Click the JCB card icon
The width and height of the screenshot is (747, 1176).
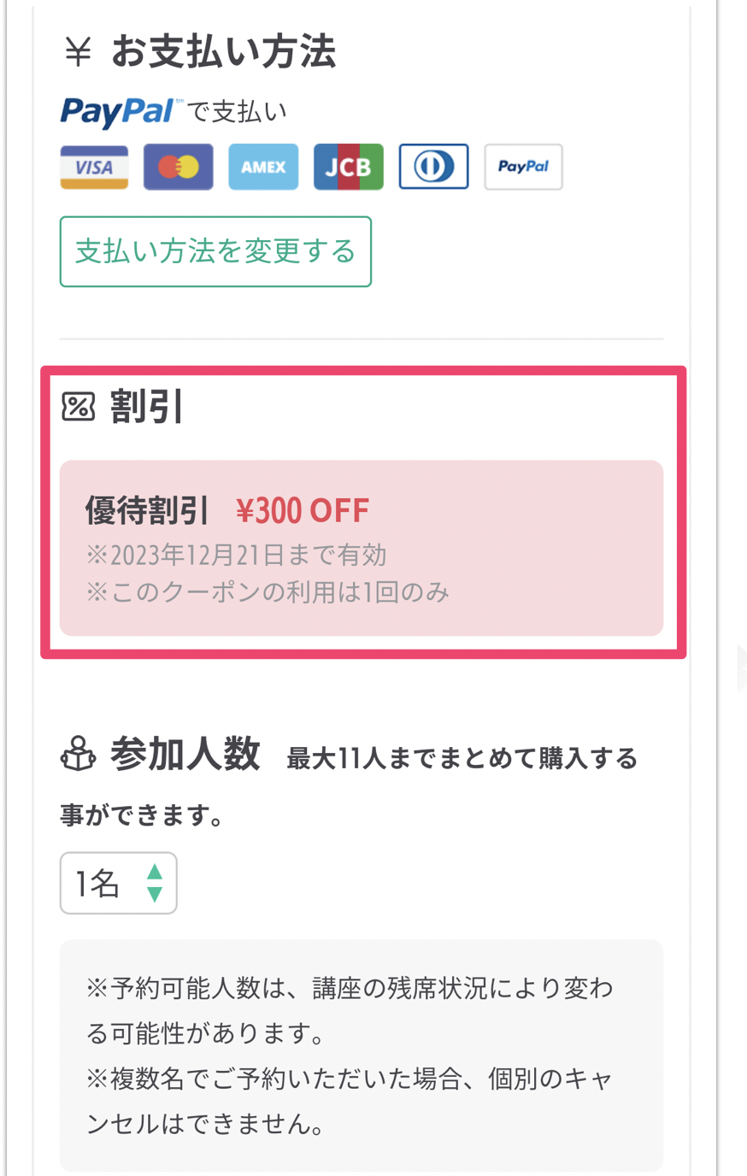(349, 167)
